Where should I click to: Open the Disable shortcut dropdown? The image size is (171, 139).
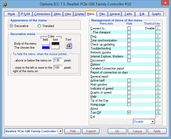click(153, 122)
